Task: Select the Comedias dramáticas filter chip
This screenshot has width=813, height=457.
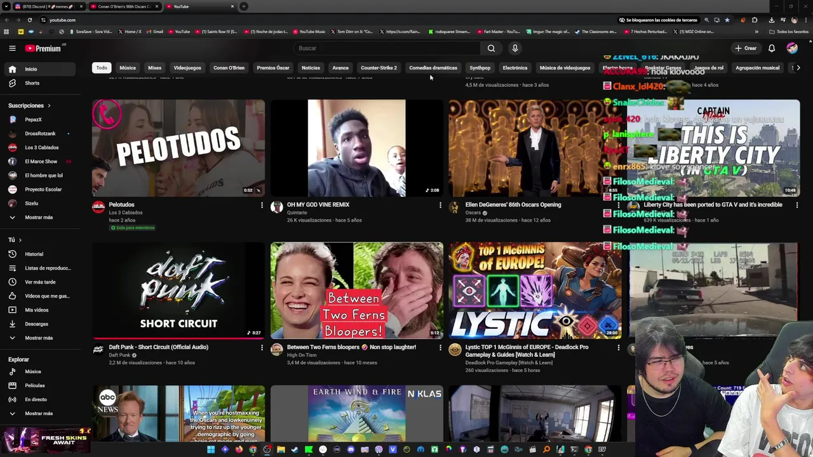Action: (x=433, y=68)
